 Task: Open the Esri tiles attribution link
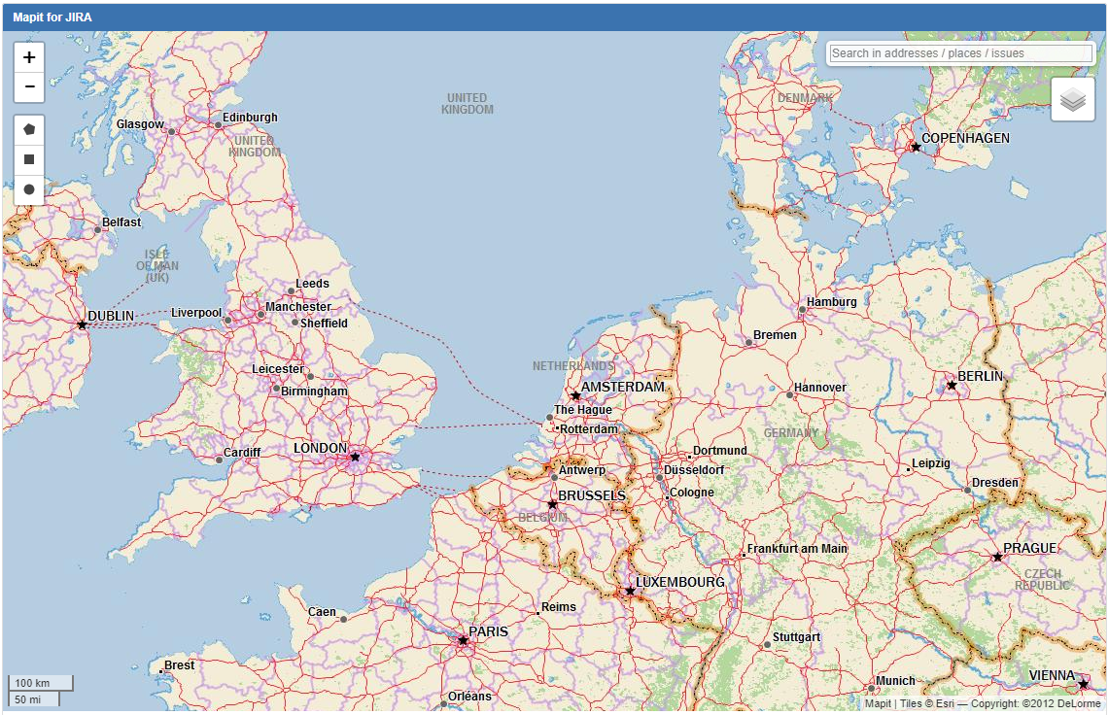coord(933,704)
